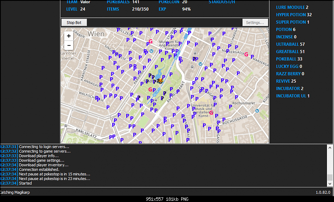Click the version number 1.0.82.0
The image size is (334, 202).
(x=323, y=192)
